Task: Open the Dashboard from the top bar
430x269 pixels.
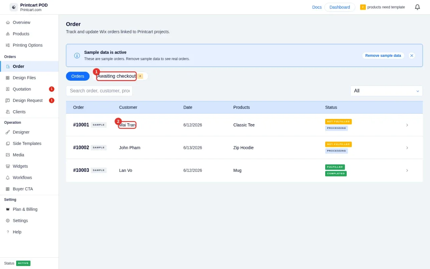Action: tap(340, 7)
